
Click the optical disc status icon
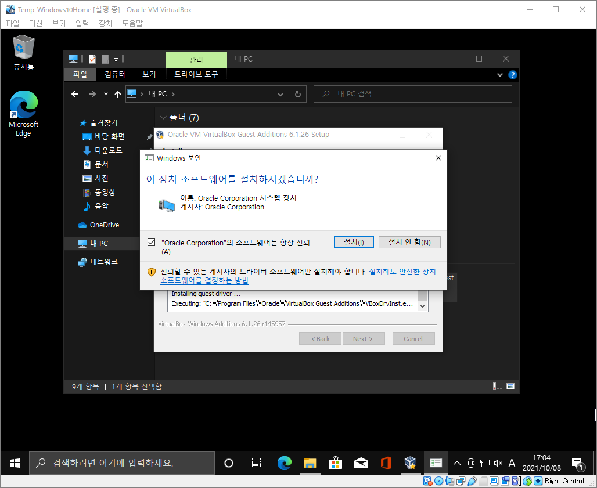pyautogui.click(x=438, y=481)
